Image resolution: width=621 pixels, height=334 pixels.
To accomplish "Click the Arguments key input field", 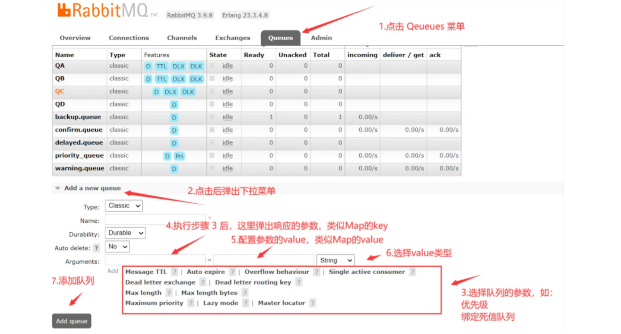I will point(156,260).
